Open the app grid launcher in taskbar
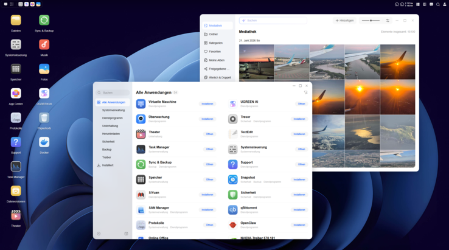Screen dimensions: 449x250 [x=12, y=4]
